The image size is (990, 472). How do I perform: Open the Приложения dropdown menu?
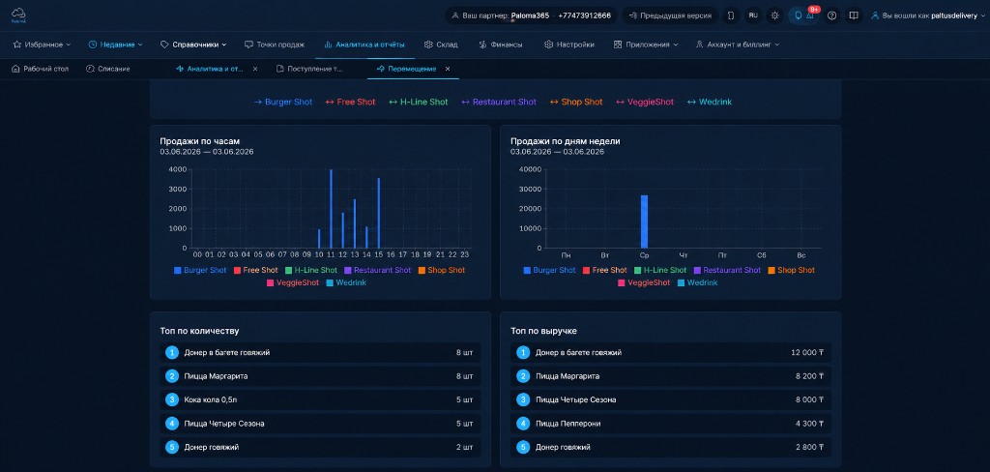coord(646,44)
